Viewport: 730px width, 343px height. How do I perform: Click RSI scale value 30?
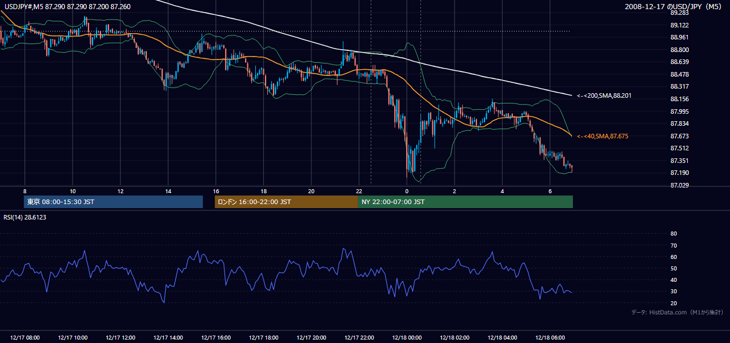[673, 292]
